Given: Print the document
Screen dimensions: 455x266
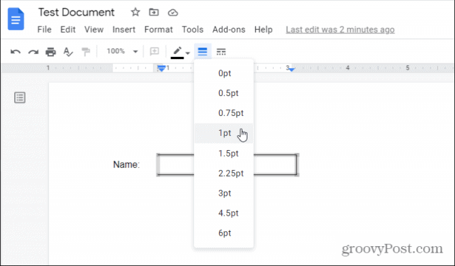Looking at the screenshot, I should click(50, 52).
